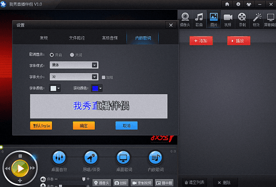Switch to the 文件路径 settings tab
Screen dimensions: 276x187
tap(77, 38)
